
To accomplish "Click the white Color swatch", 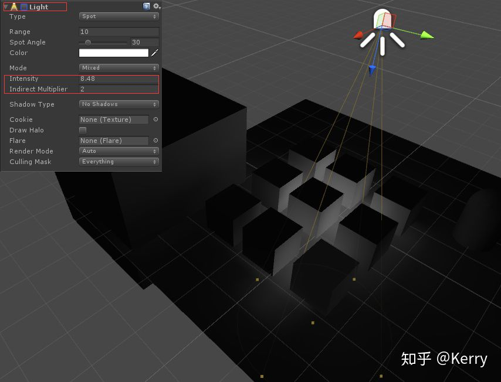I will (114, 53).
